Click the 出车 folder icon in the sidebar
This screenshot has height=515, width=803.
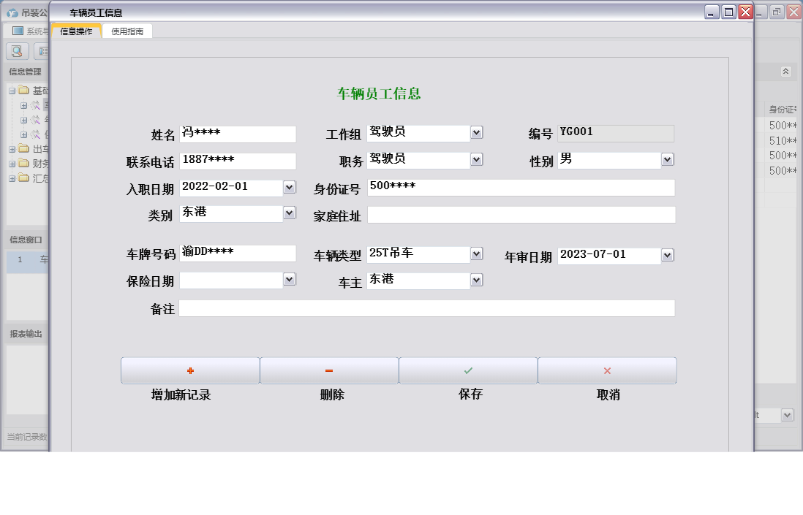(x=22, y=148)
